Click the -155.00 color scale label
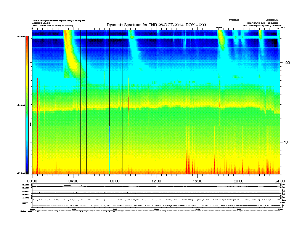The image size is (302, 233). (x=21, y=173)
